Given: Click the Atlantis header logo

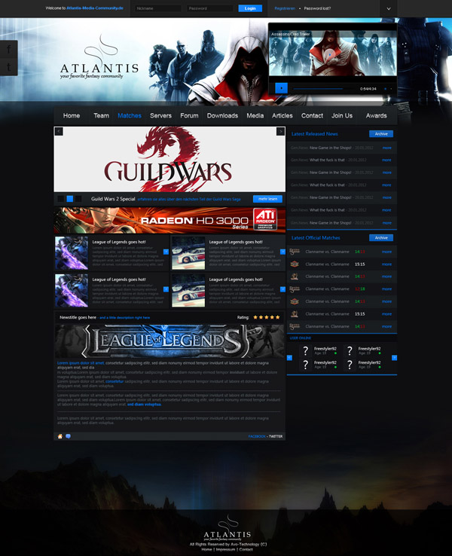Looking at the screenshot, I should point(99,57).
